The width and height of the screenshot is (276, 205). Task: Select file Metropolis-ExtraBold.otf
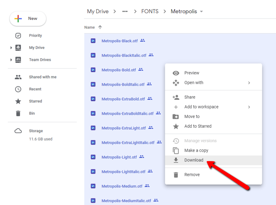click(123, 99)
